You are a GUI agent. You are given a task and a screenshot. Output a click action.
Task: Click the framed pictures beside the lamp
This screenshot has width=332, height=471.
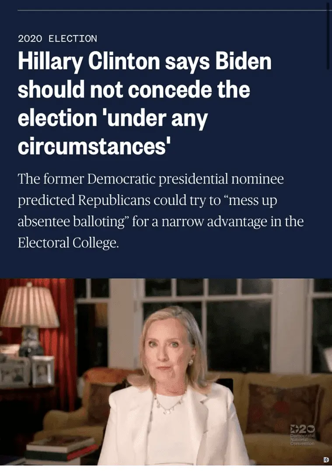pos(27,371)
